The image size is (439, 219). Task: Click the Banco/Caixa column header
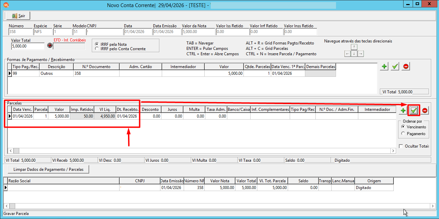pos(239,109)
